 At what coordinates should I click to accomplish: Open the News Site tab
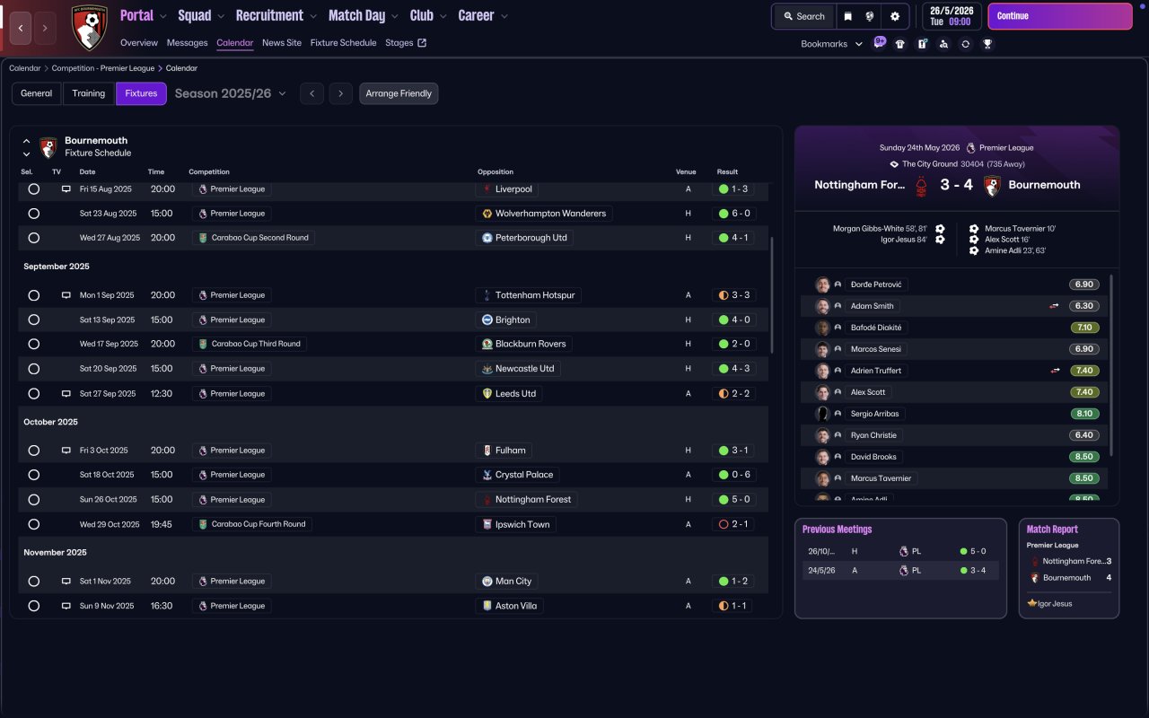[x=282, y=43]
